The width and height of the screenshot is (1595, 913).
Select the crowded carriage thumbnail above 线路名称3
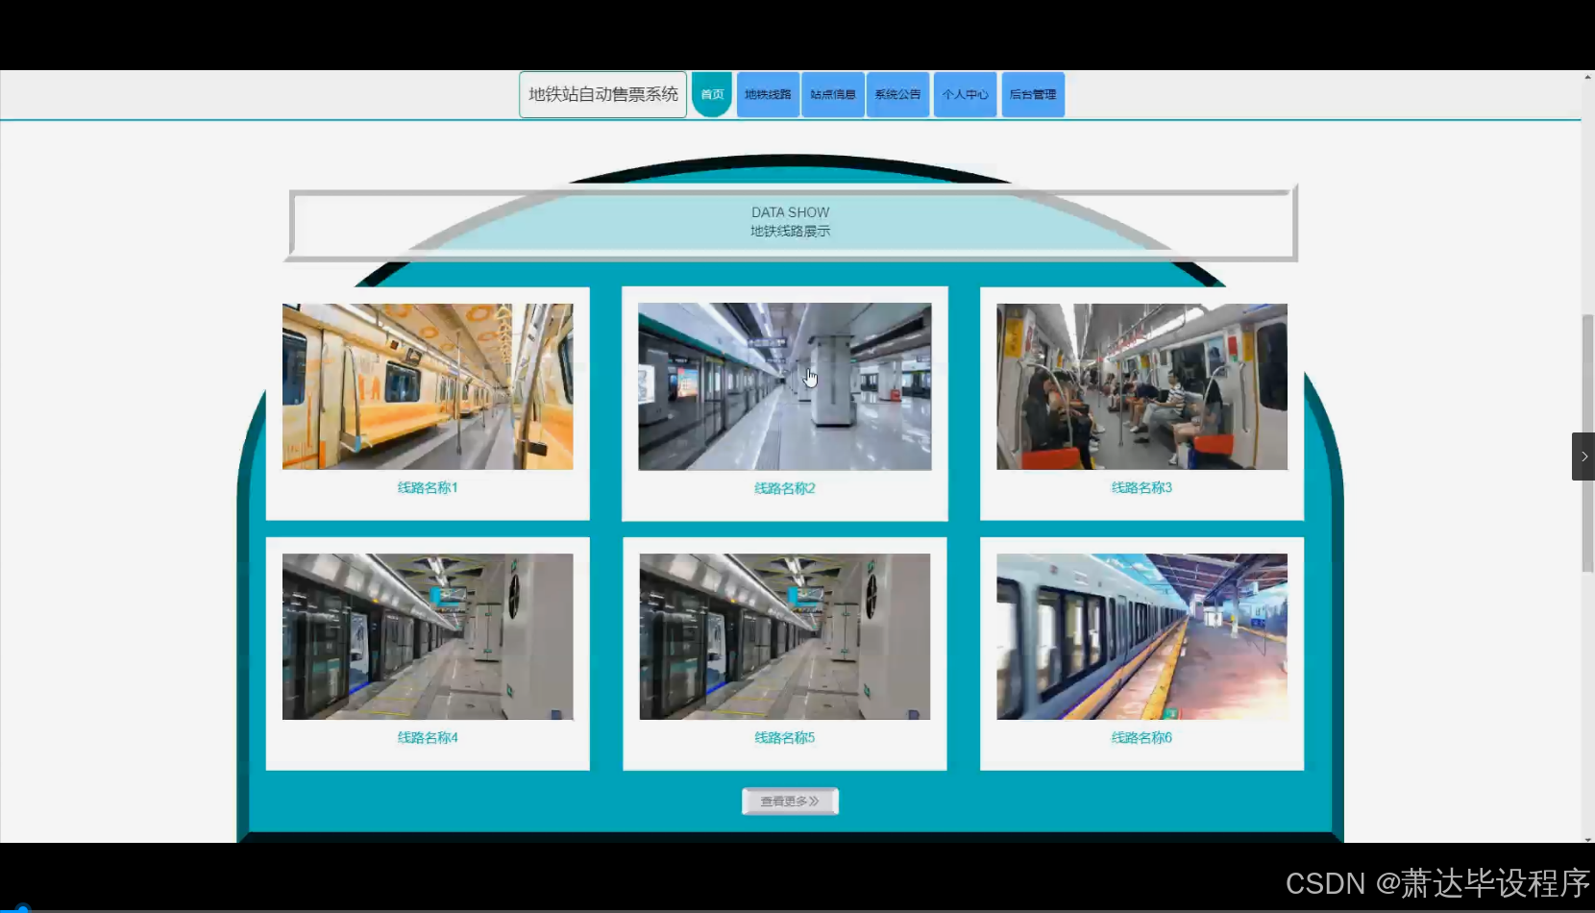pyautogui.click(x=1141, y=386)
